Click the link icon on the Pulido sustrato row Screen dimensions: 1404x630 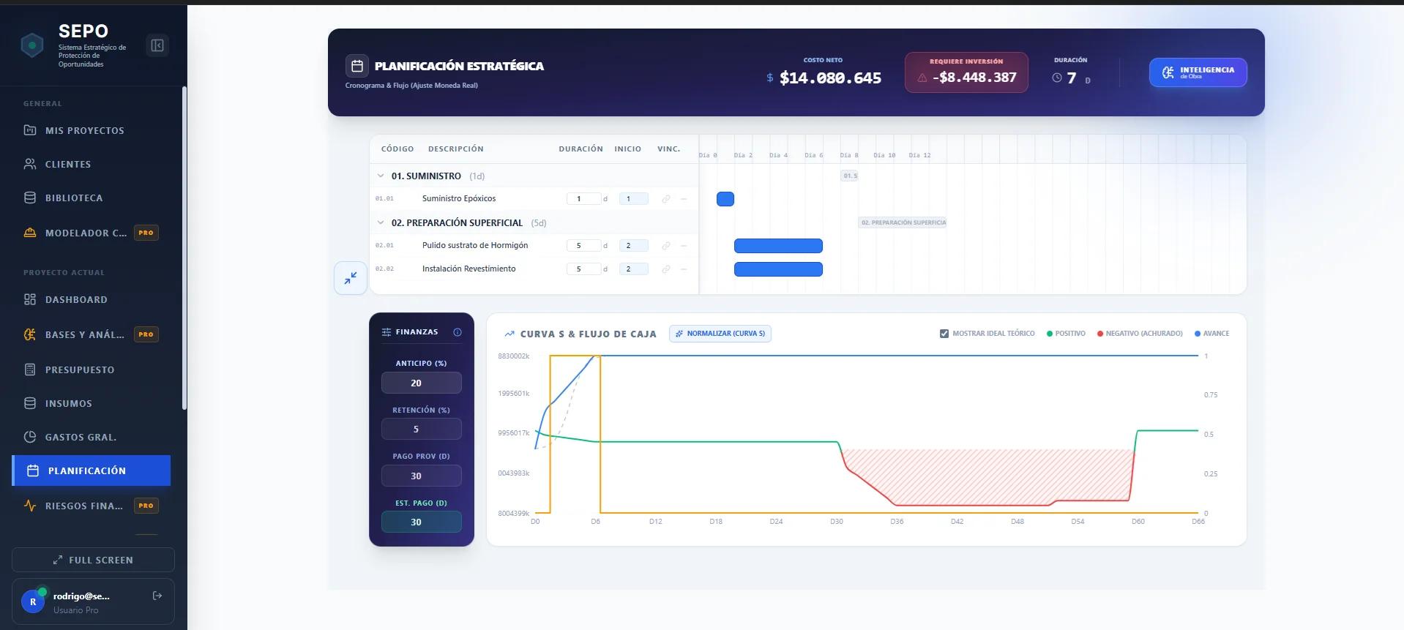[666, 246]
